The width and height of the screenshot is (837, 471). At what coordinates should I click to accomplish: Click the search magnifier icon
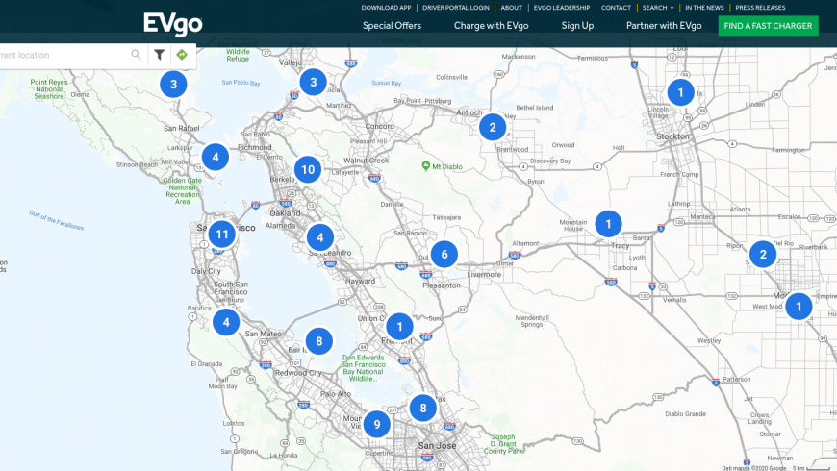(136, 55)
